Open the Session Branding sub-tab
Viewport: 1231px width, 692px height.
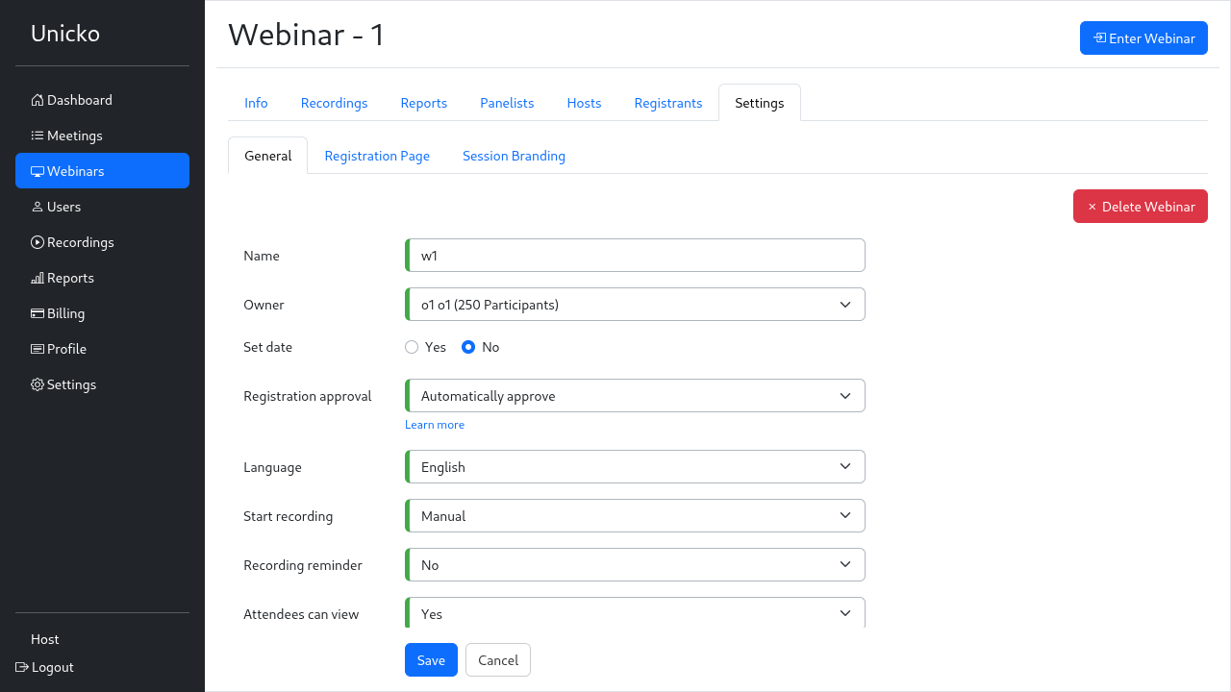click(x=514, y=156)
